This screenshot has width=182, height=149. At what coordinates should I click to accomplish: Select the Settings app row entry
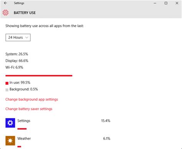coord(58,123)
